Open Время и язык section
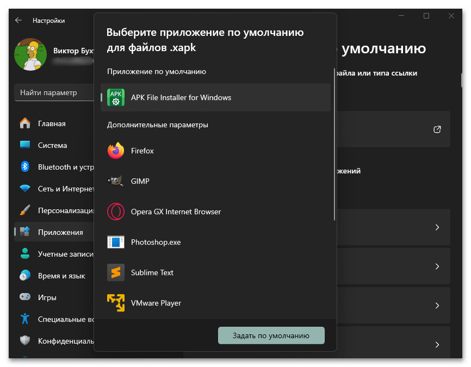Image resolution: width=471 pixels, height=367 pixels. [x=54, y=276]
